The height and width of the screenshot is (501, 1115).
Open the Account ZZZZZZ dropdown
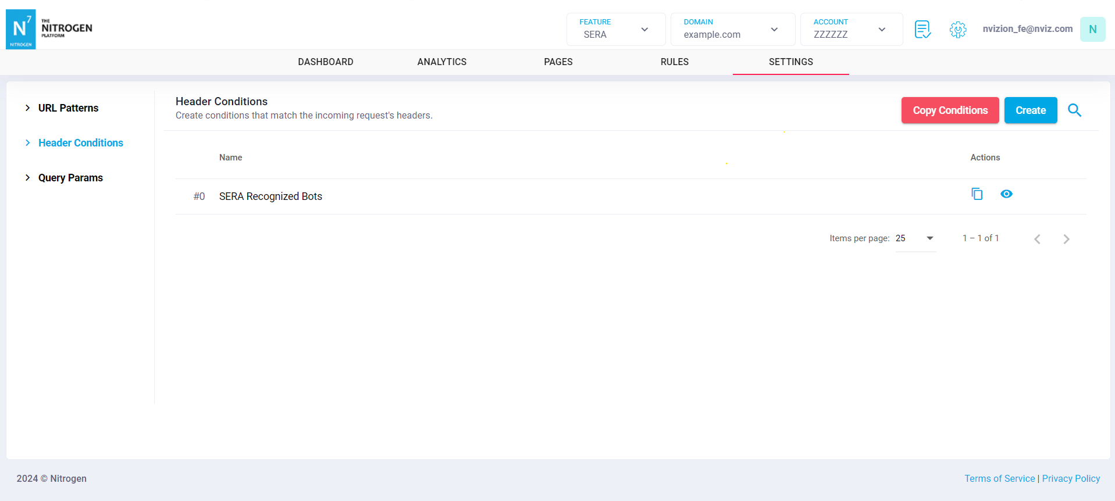(850, 29)
